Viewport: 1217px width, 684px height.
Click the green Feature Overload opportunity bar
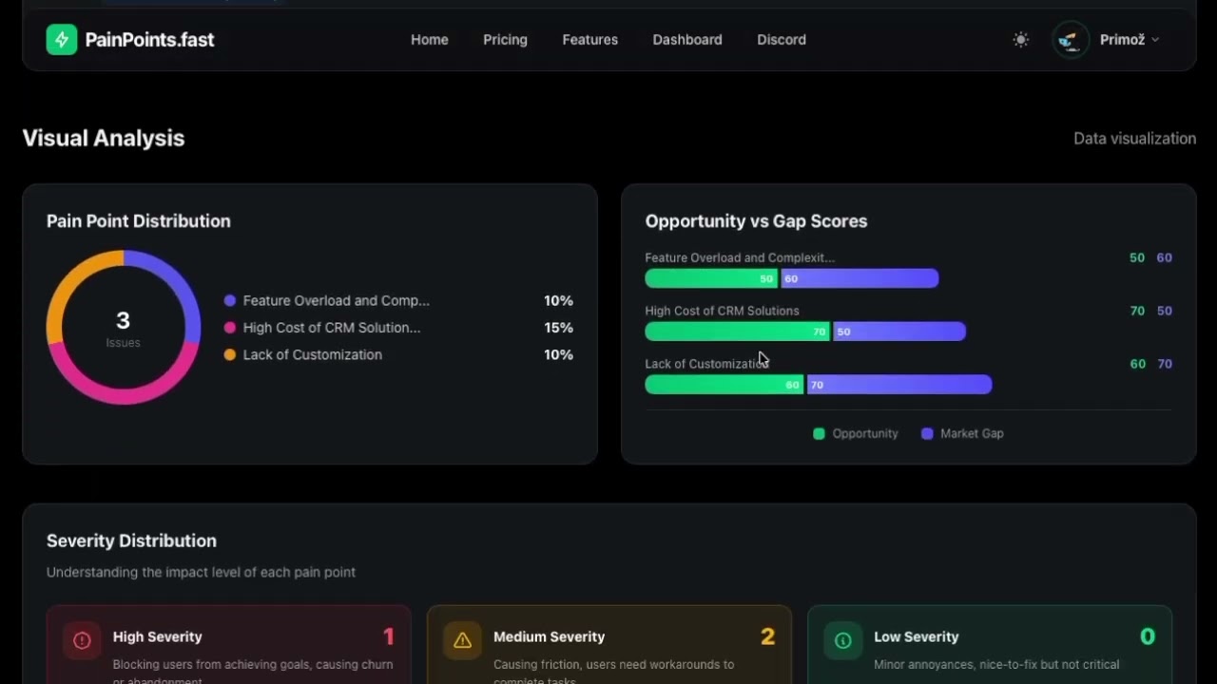coord(711,278)
